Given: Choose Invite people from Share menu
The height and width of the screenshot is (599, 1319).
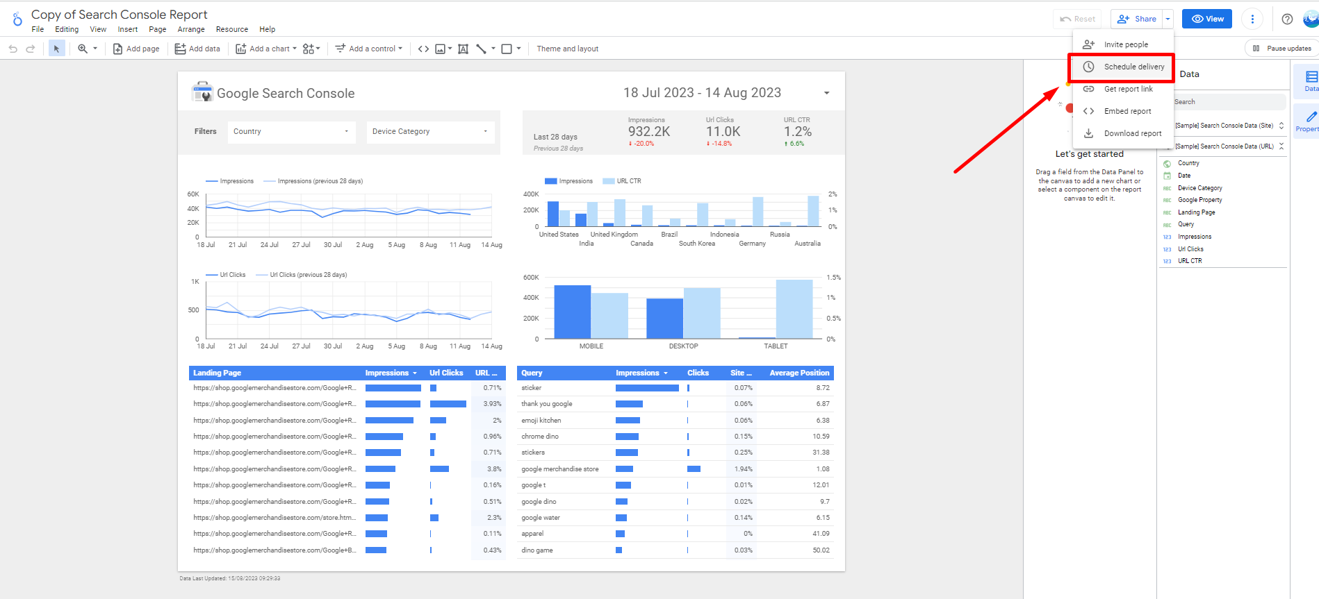Looking at the screenshot, I should click(1123, 44).
